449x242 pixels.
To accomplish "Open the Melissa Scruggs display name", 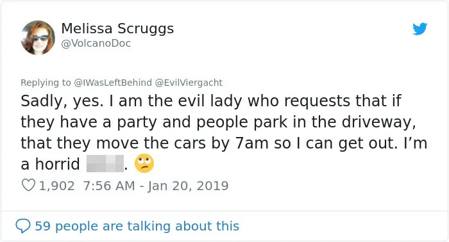I will 117,29.
